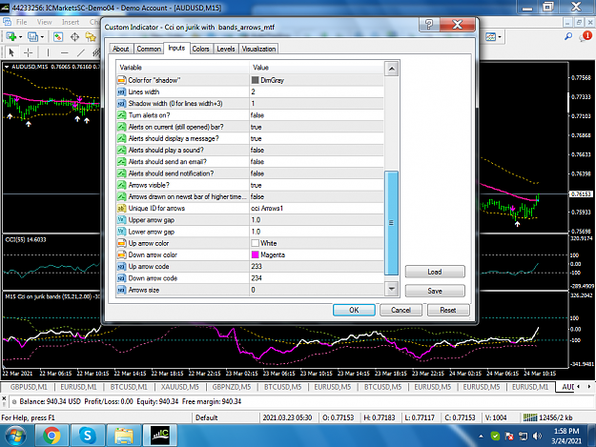Click the scroll up arrow of inputs list
Screen dimensions: 596x447
(x=391, y=69)
